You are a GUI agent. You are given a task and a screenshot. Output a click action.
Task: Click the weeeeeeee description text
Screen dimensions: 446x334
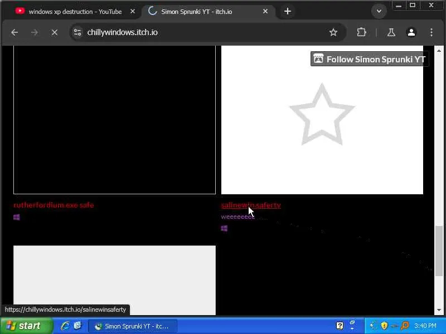click(238, 217)
